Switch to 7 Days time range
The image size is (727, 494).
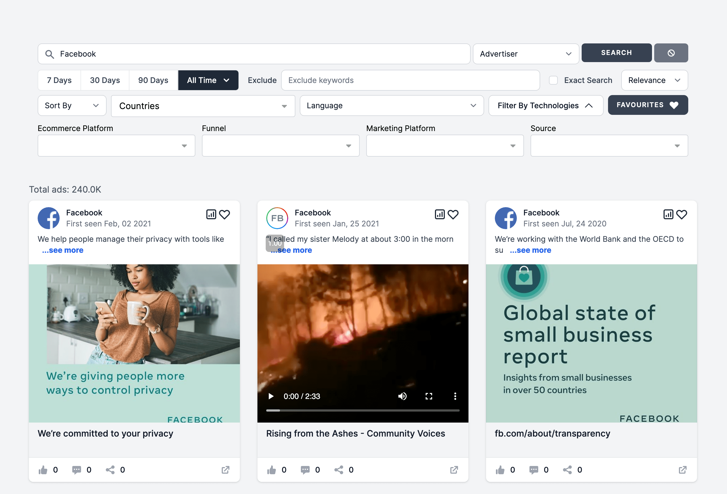[59, 81]
